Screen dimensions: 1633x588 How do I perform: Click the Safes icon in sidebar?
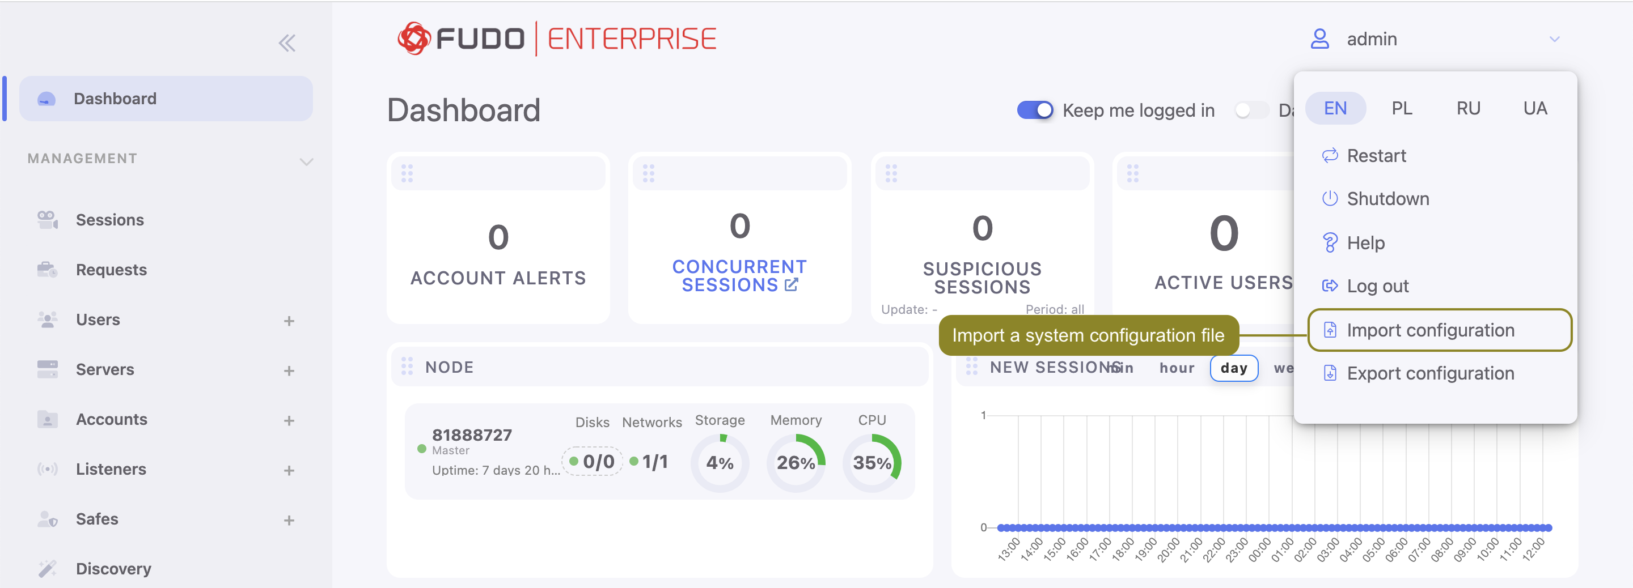pyautogui.click(x=48, y=519)
